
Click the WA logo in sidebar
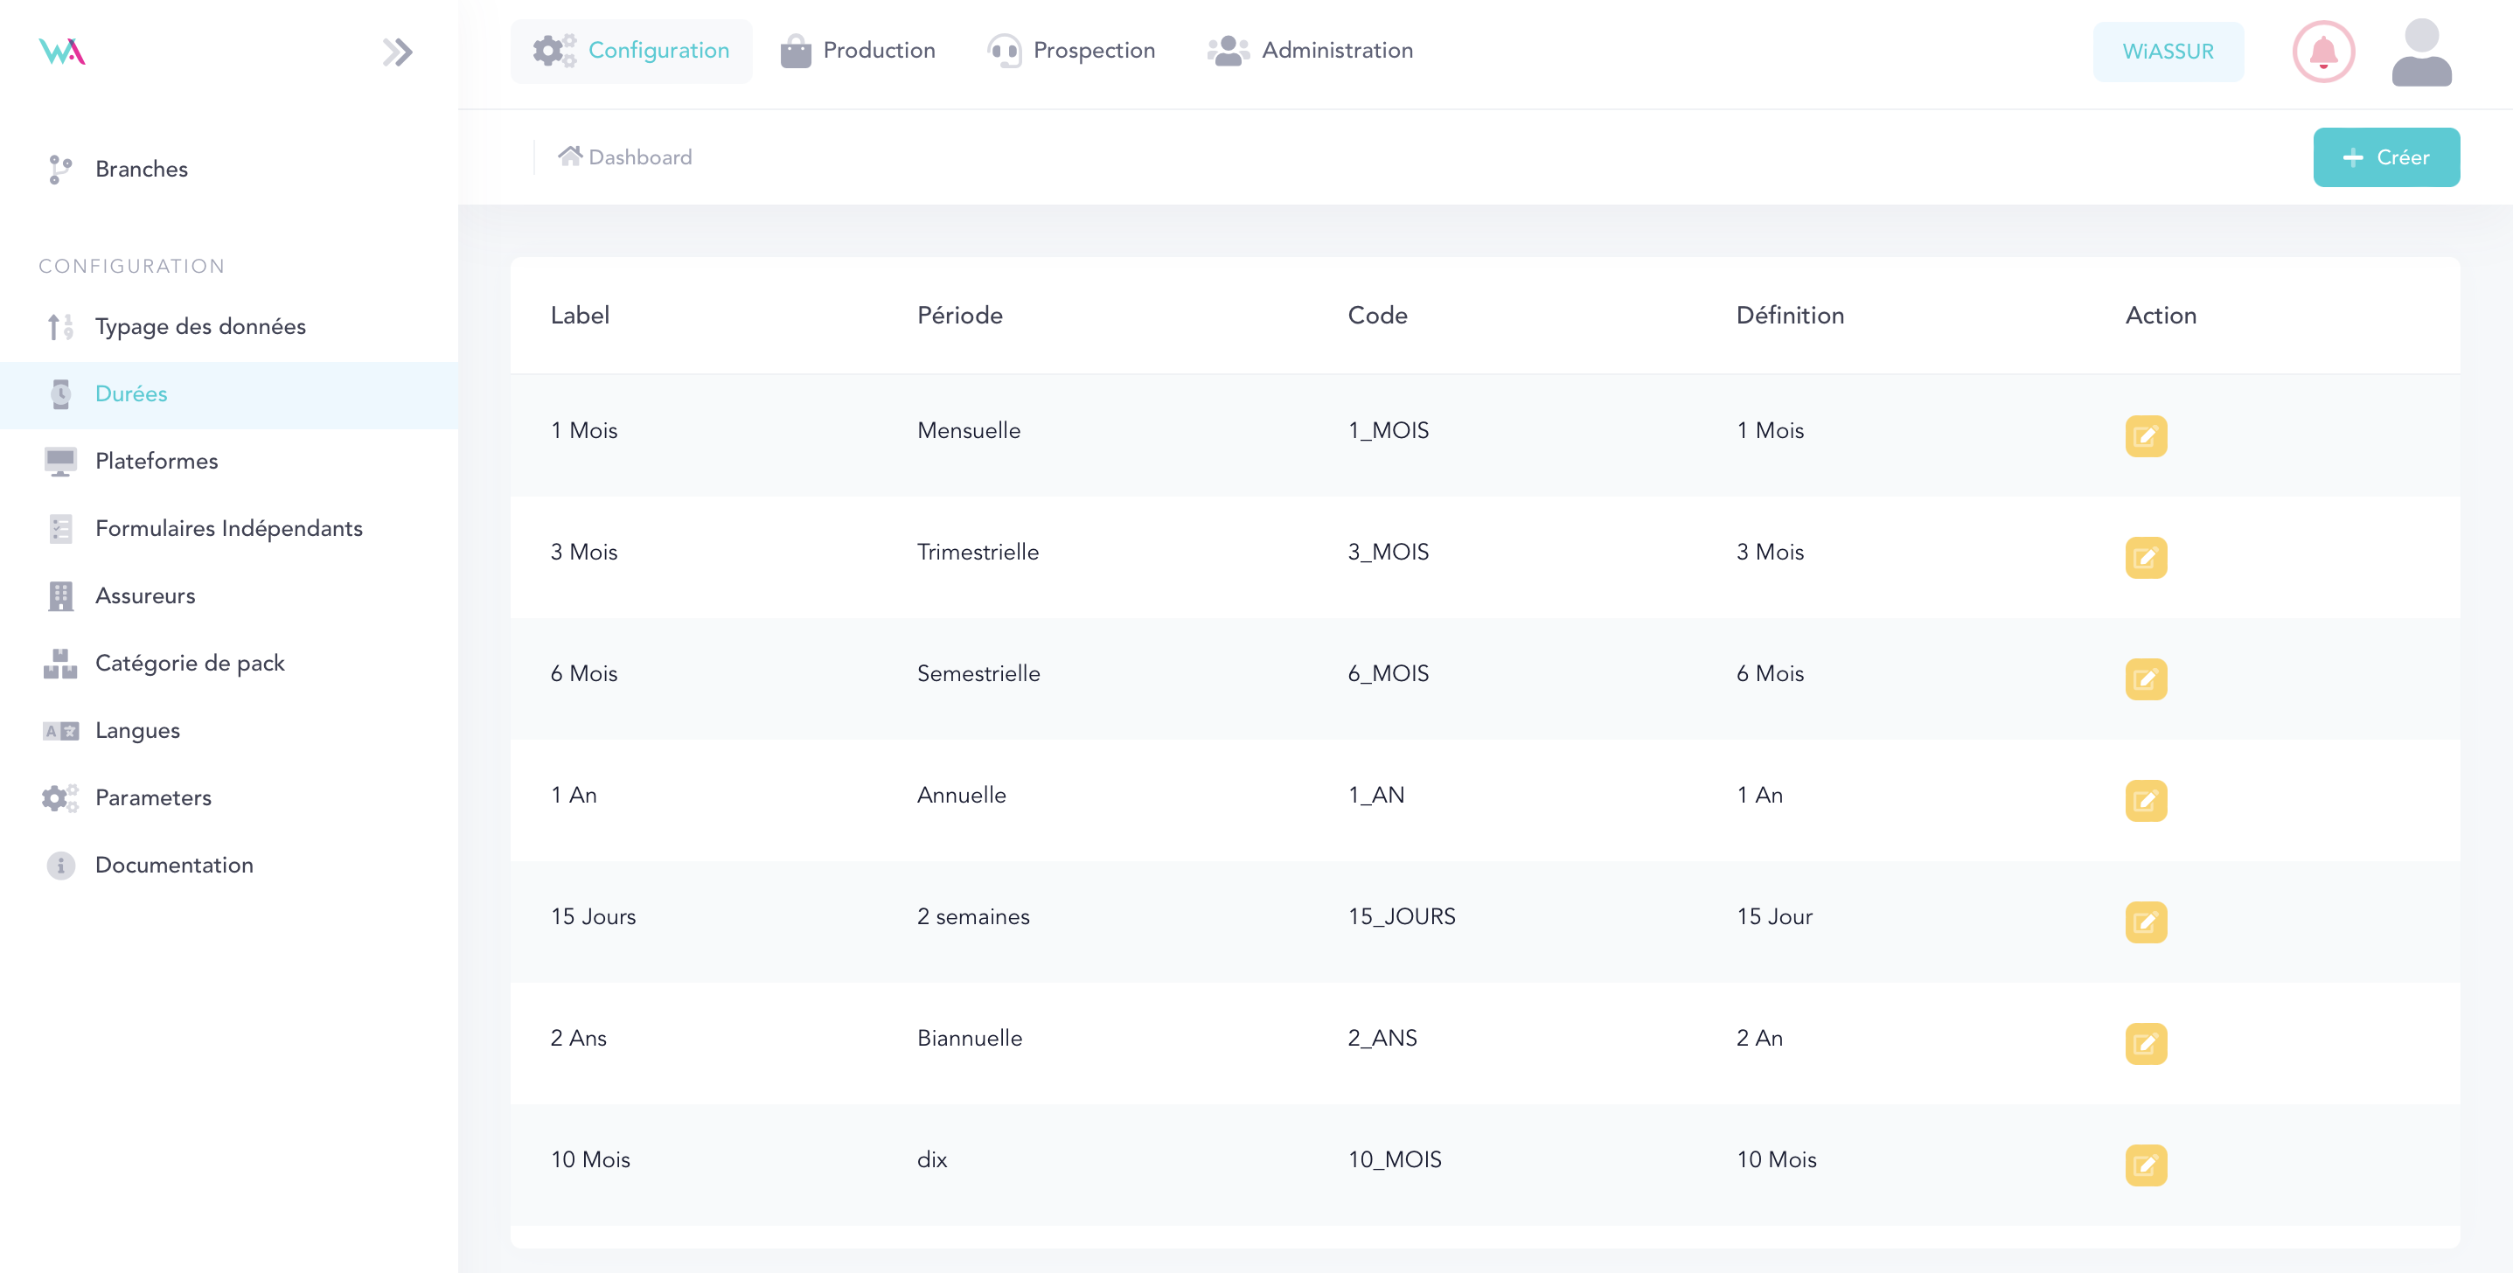tap(62, 52)
